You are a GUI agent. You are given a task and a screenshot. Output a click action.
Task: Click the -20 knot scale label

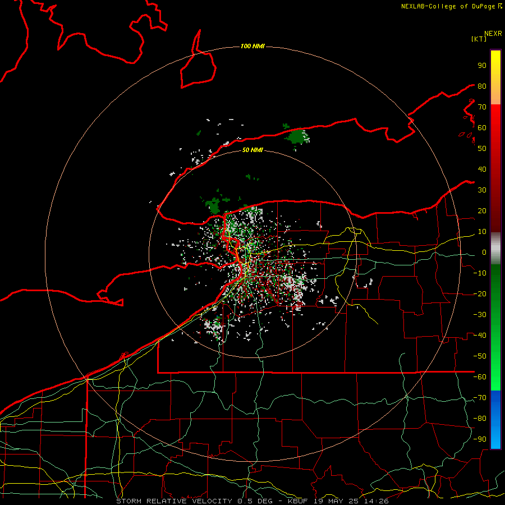click(480, 294)
